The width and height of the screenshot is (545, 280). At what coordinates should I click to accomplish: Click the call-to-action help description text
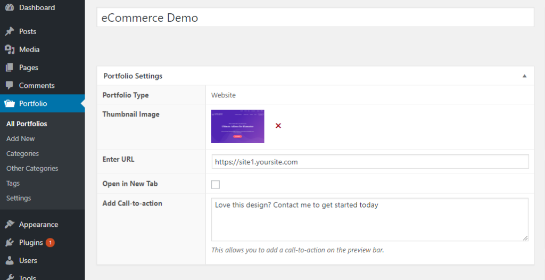pyautogui.click(x=298, y=250)
